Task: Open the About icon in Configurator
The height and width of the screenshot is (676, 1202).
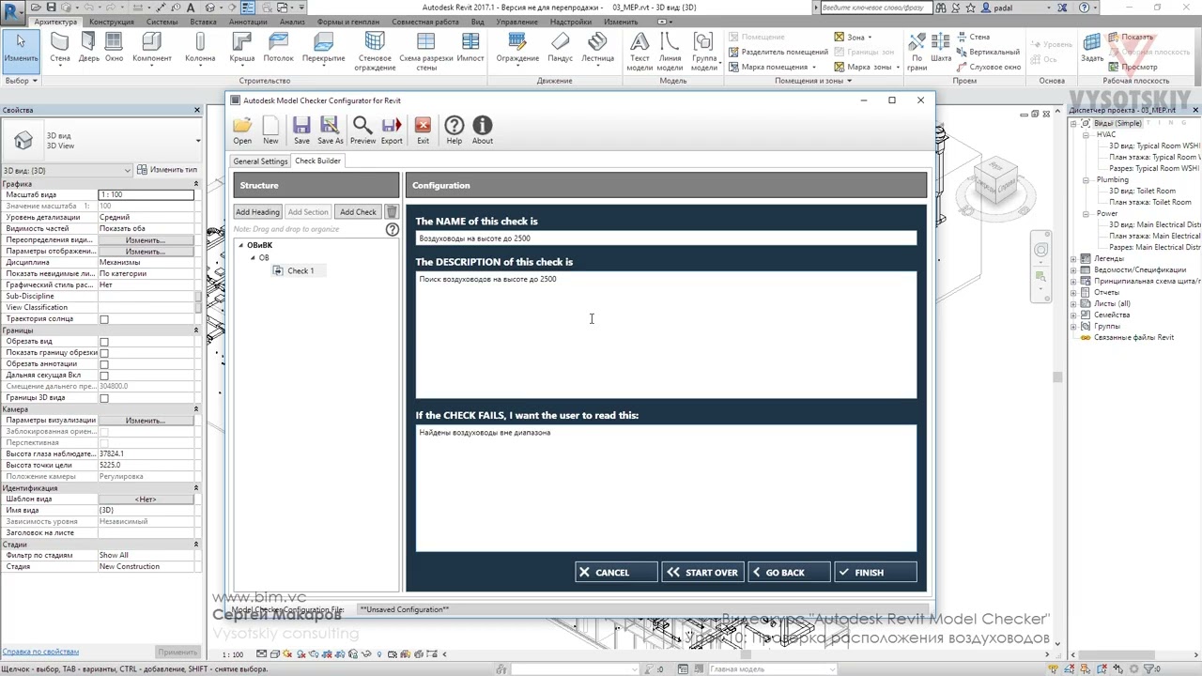Action: (483, 130)
